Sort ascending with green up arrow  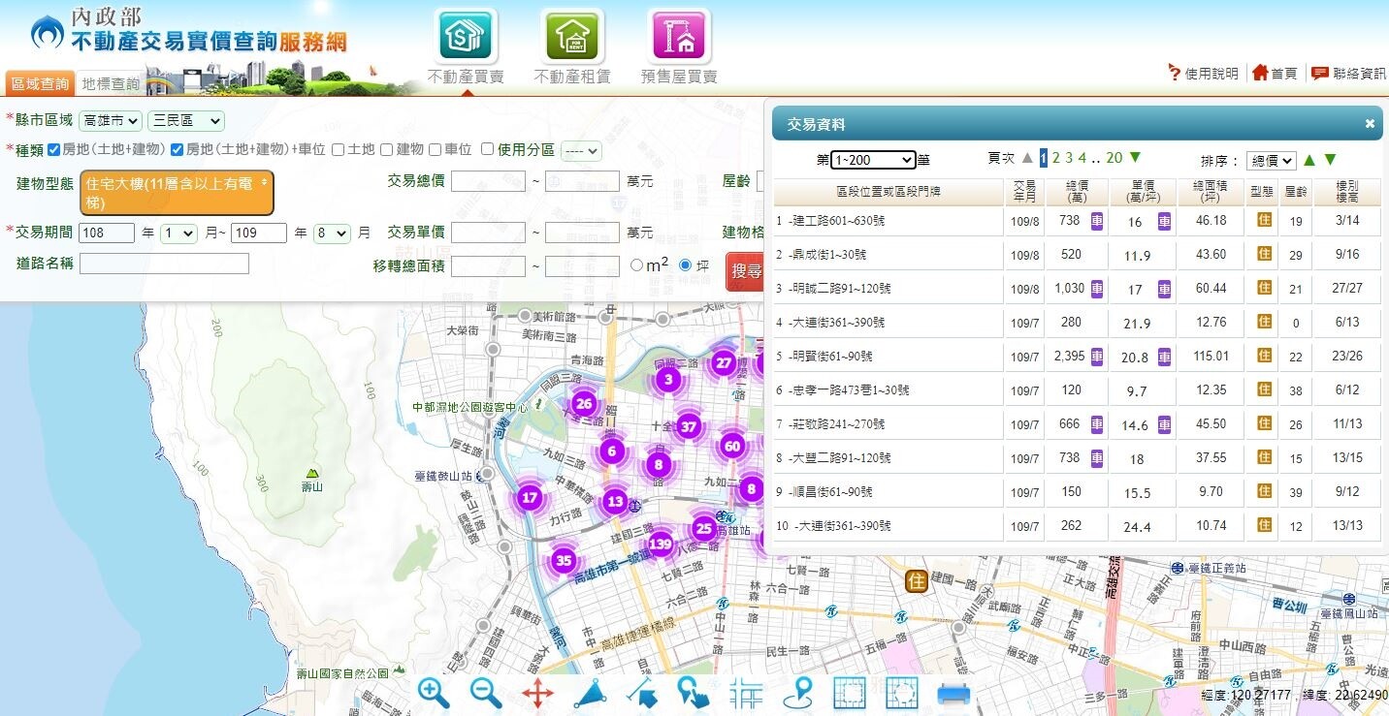(1308, 160)
